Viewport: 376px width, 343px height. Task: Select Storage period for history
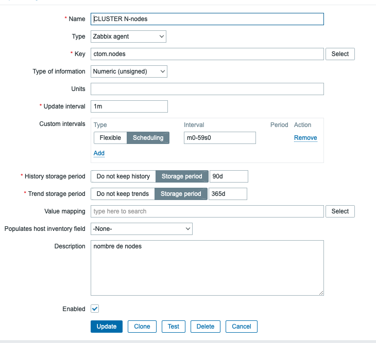(182, 176)
